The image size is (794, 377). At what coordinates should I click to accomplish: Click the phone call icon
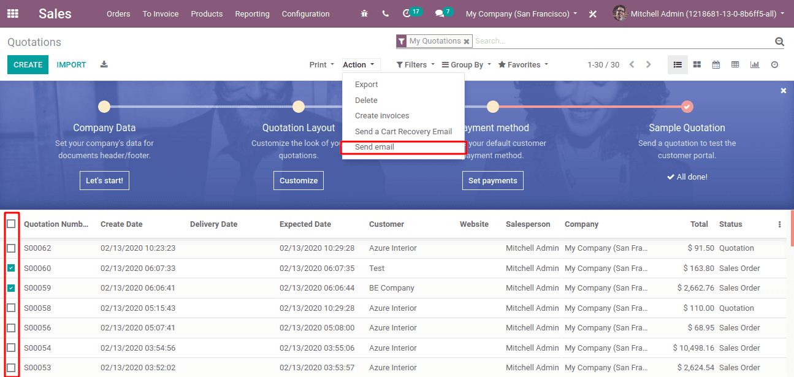385,13
